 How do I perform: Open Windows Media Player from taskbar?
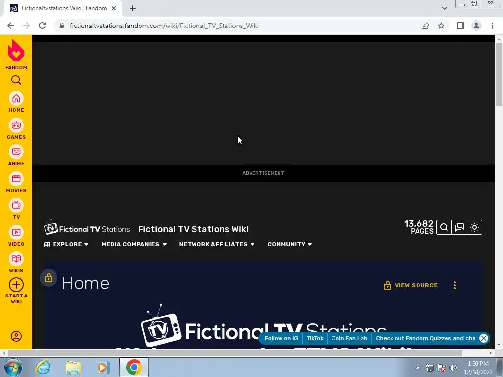[103, 367]
